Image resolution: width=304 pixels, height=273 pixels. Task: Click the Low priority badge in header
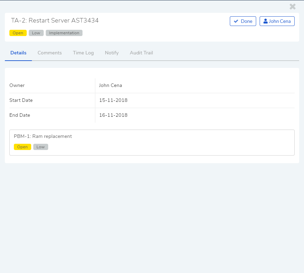36,33
